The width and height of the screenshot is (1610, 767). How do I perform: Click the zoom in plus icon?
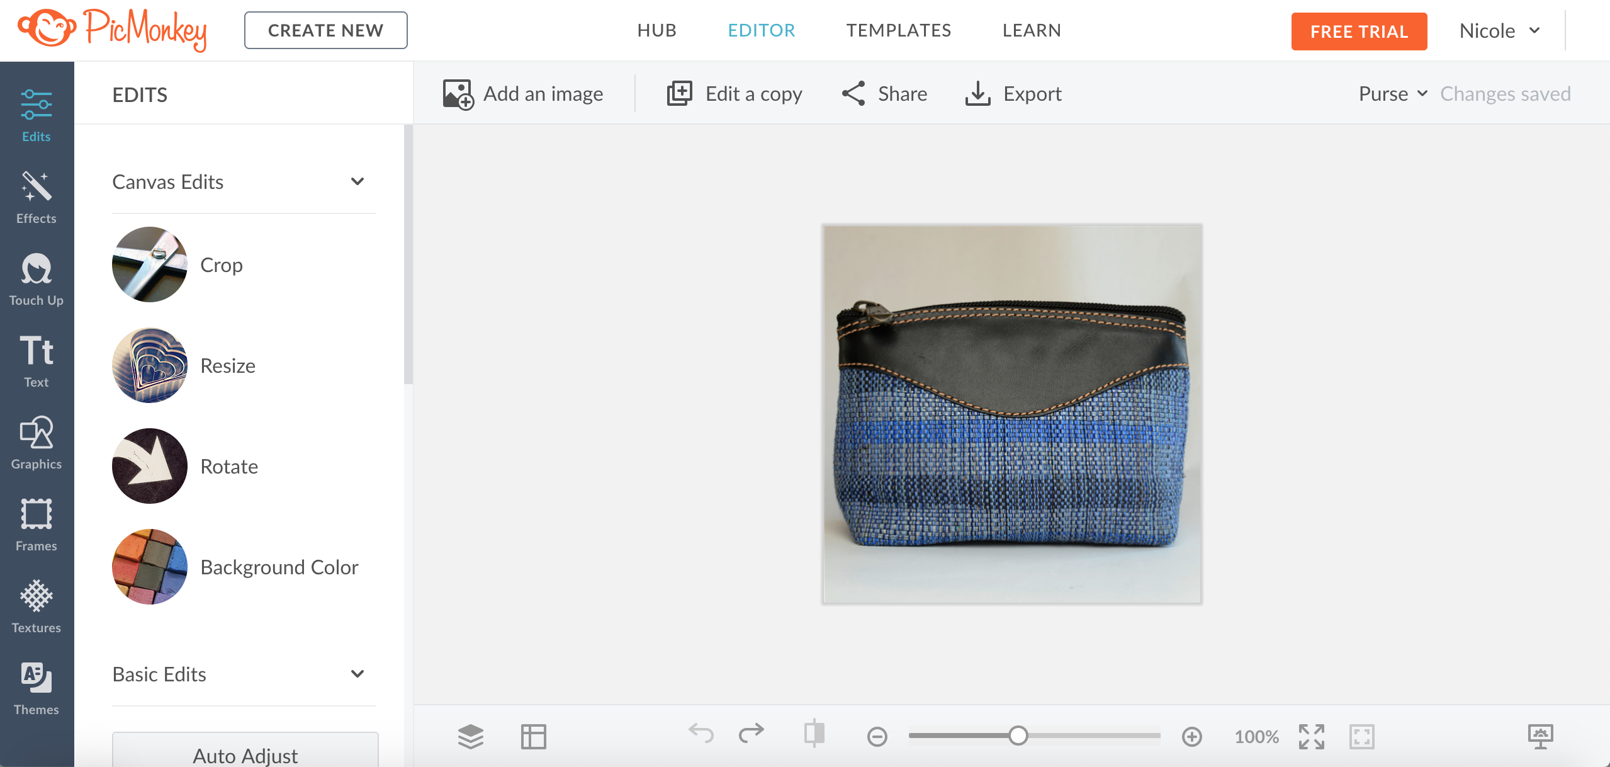[1191, 736]
